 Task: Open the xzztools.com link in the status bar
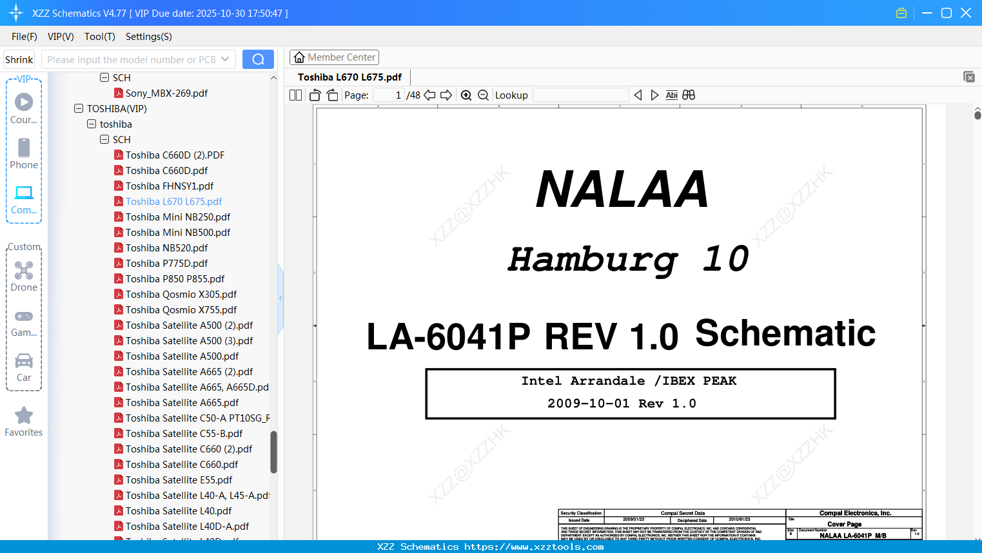click(x=534, y=547)
